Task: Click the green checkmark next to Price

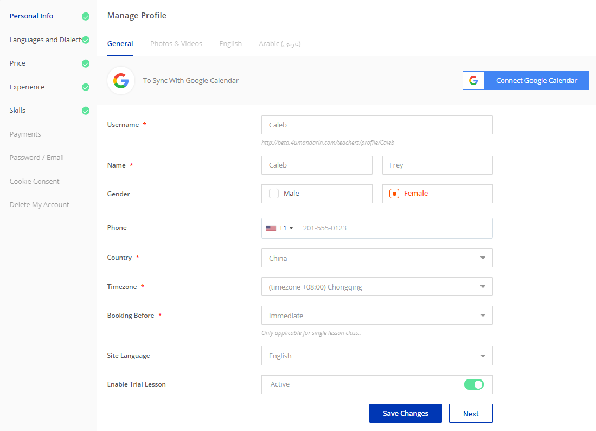Action: [86, 63]
